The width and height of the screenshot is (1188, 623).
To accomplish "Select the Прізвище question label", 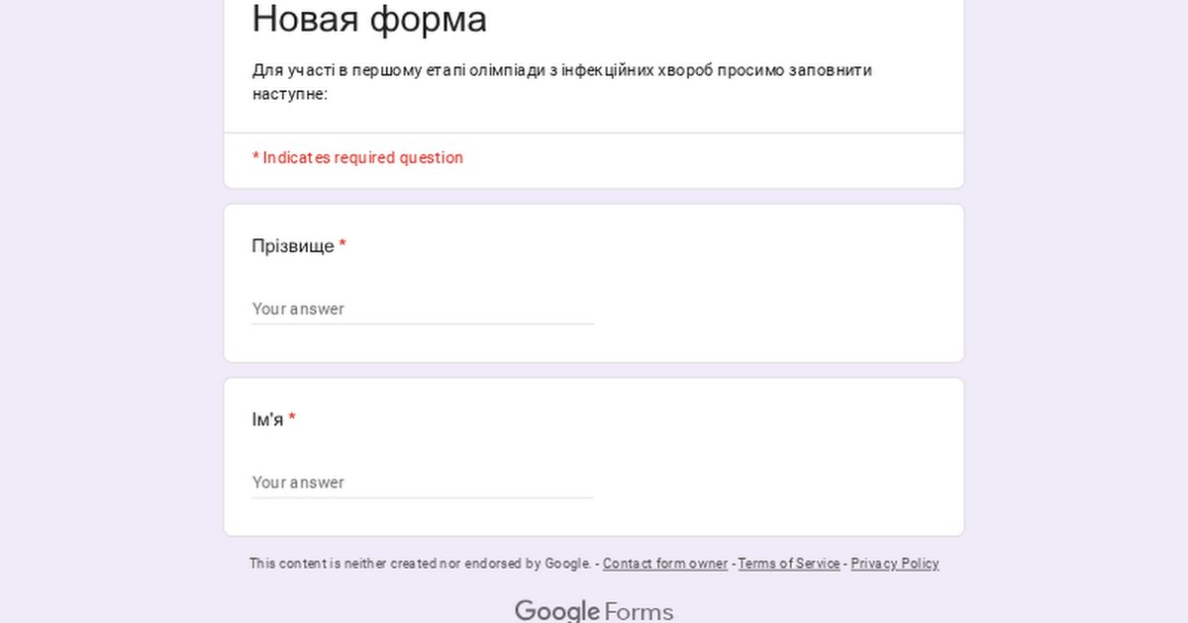I will tap(293, 246).
